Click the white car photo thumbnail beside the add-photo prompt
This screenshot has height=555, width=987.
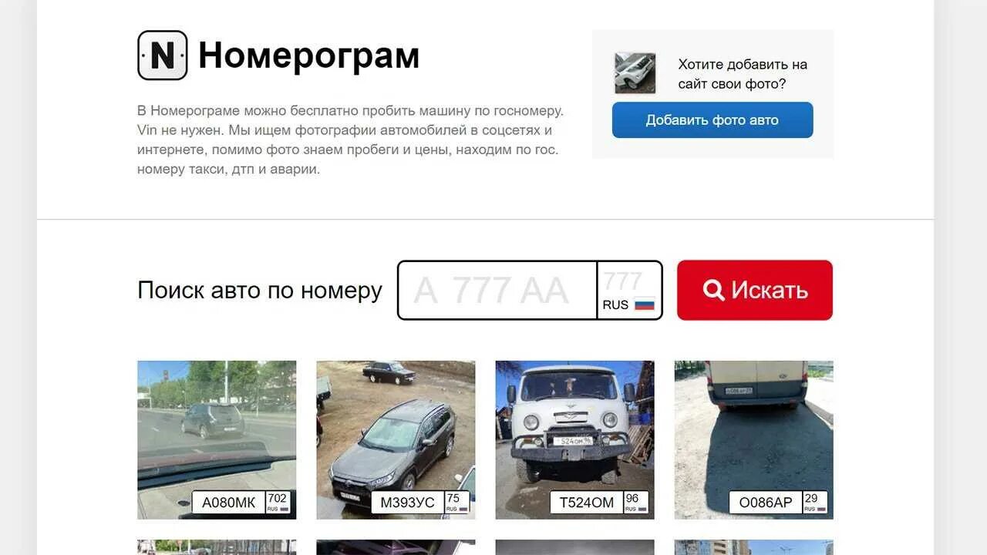(635, 73)
